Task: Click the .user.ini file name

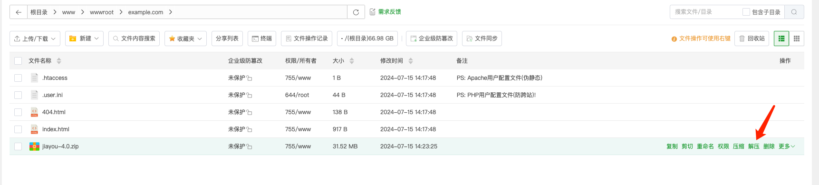Action: pos(52,95)
